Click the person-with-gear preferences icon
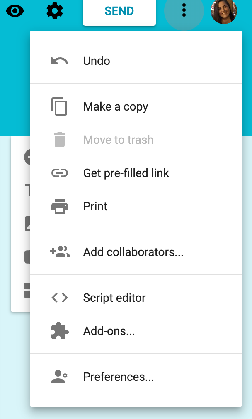 (59, 377)
